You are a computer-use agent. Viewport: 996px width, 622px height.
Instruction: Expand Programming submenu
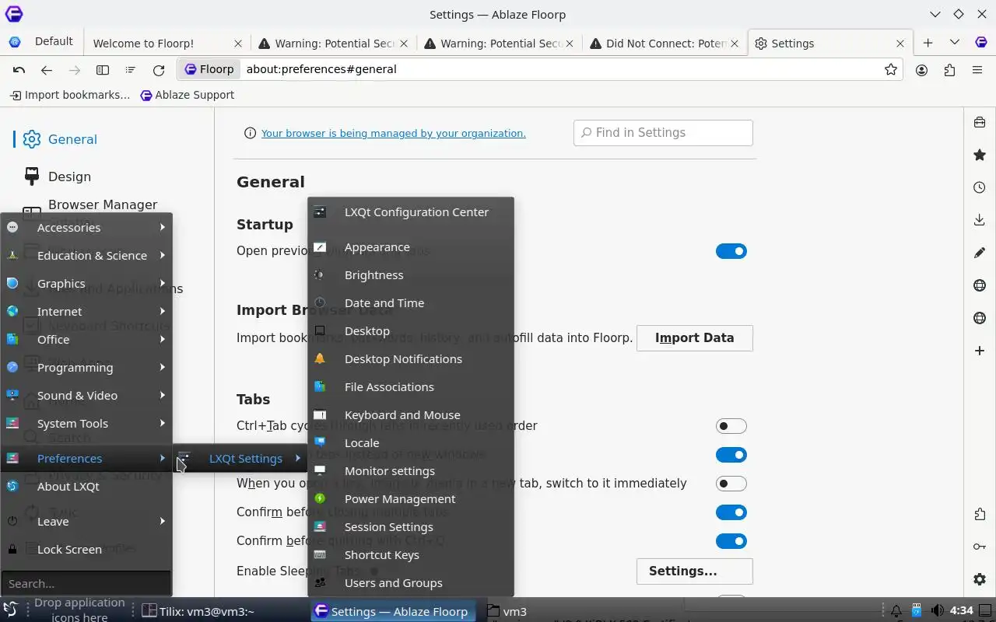pos(86,368)
